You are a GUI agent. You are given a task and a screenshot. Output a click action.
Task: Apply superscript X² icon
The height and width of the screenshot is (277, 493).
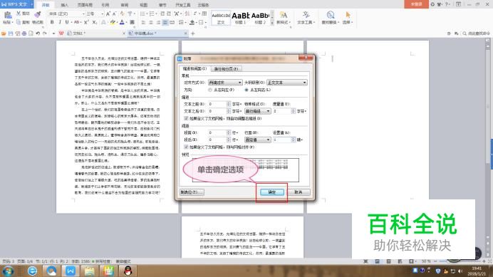[x=86, y=22]
